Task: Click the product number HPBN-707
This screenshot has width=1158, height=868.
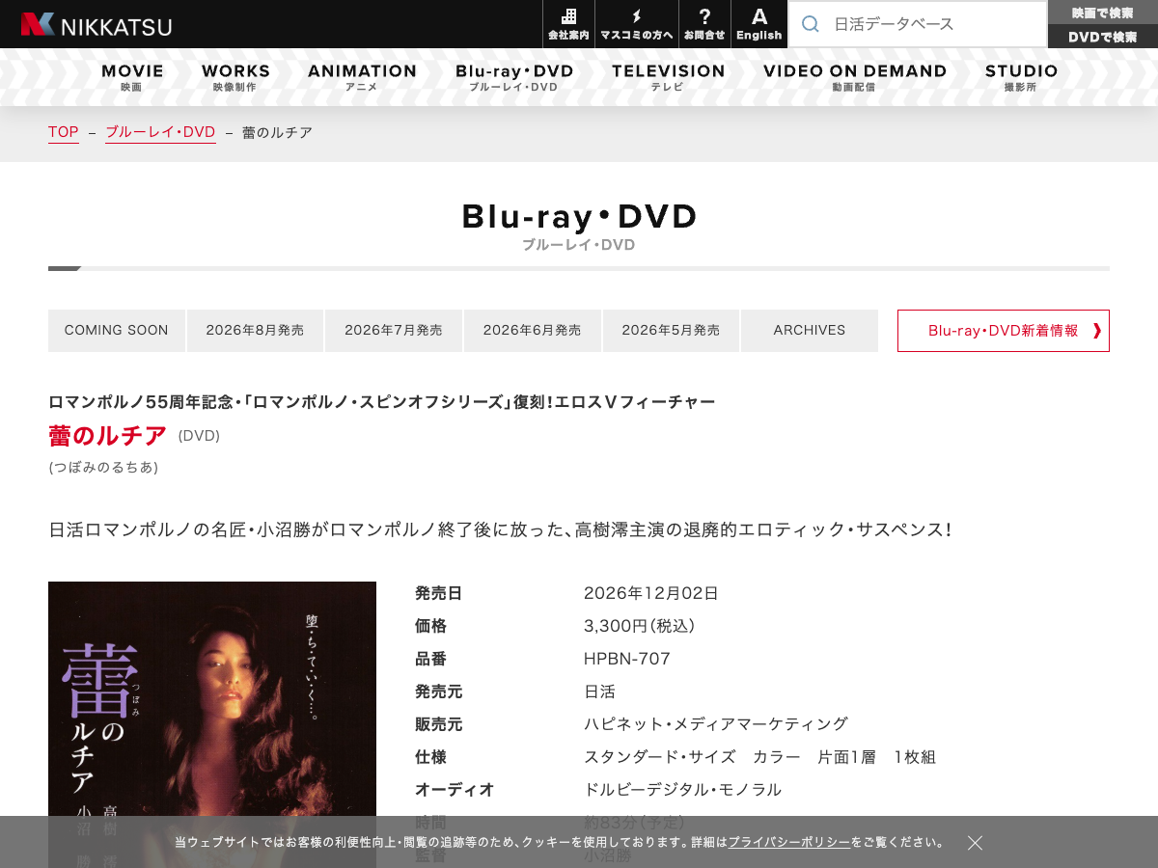Action: coord(627,659)
